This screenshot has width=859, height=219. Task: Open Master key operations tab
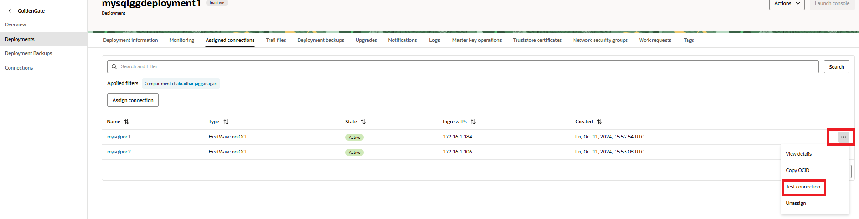(477, 40)
